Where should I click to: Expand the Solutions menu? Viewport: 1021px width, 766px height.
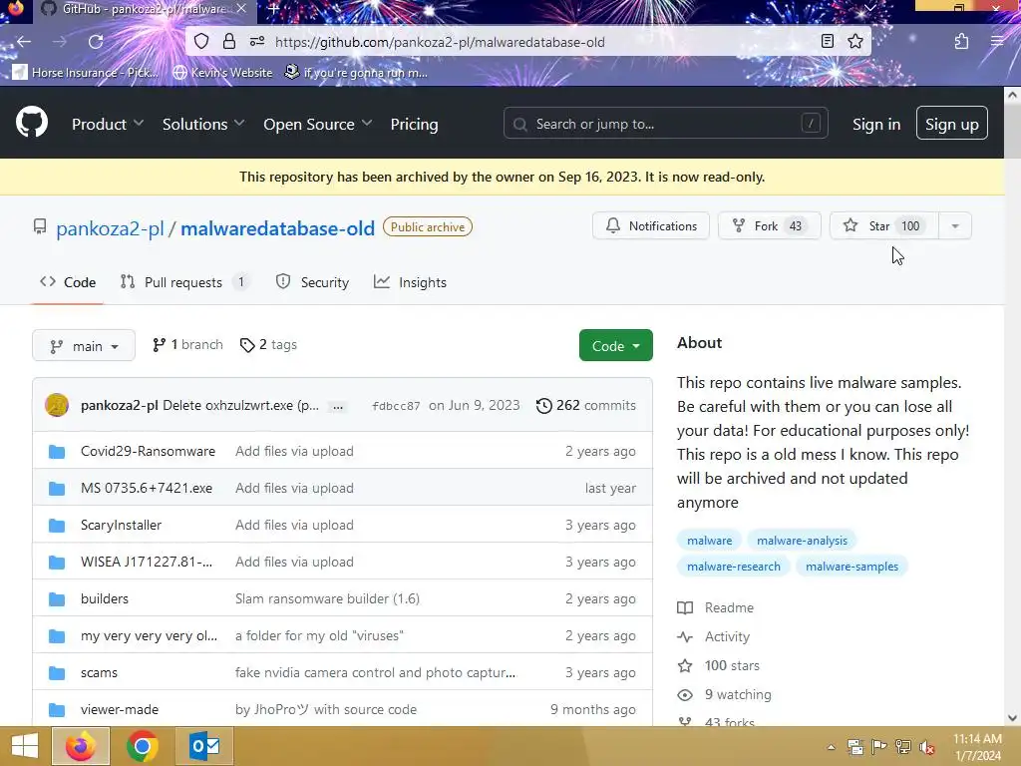[203, 125]
